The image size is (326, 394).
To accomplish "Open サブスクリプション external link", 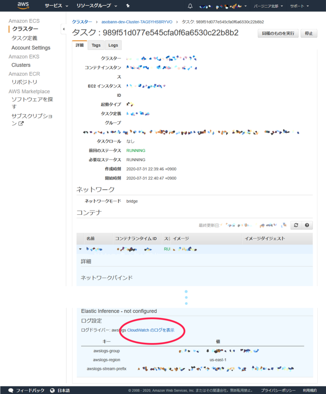I will coord(32,120).
